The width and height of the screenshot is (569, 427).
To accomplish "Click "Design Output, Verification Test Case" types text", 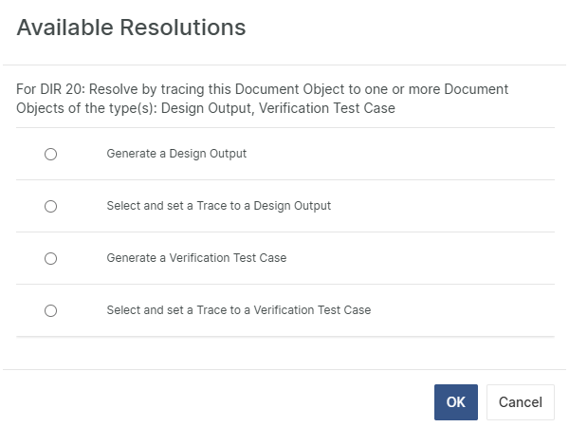I will (278, 108).
